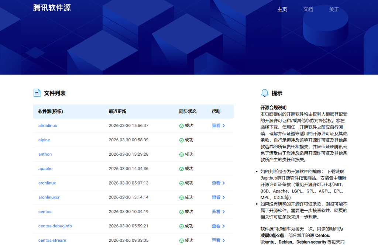Click the green success icon for apache

181,169
